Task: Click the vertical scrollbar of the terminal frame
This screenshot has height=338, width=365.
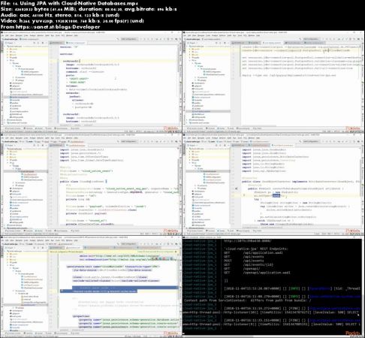Action: click(363, 286)
